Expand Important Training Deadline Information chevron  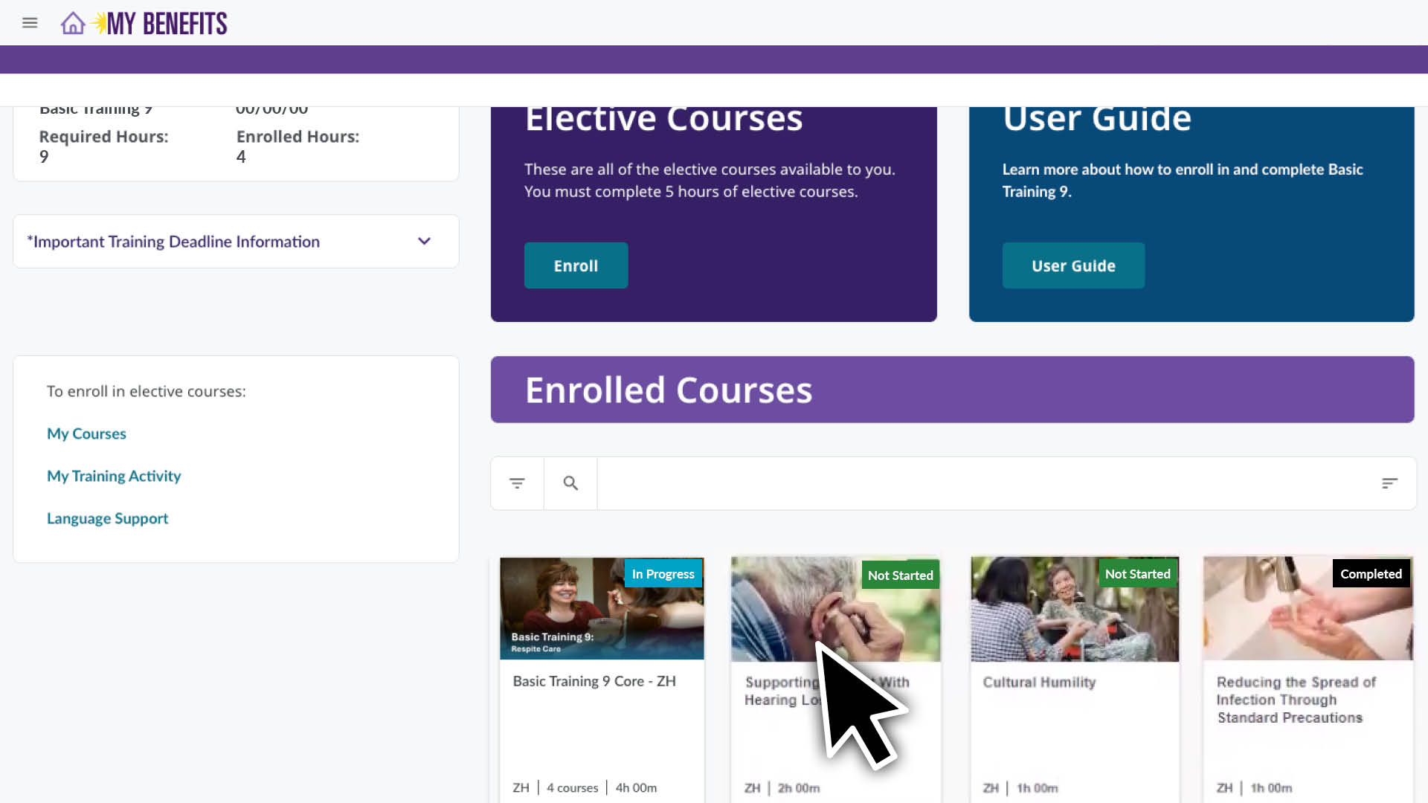424,241
